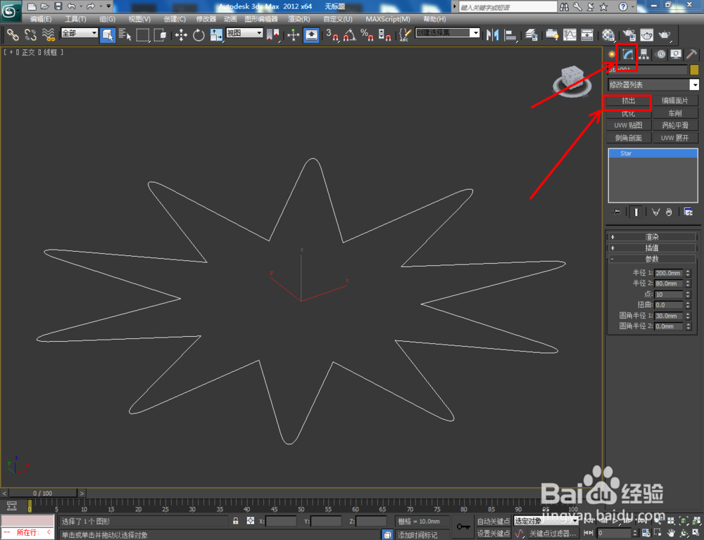
Task: Open the 关键点过滤器 key filters button
Action: tap(552, 533)
